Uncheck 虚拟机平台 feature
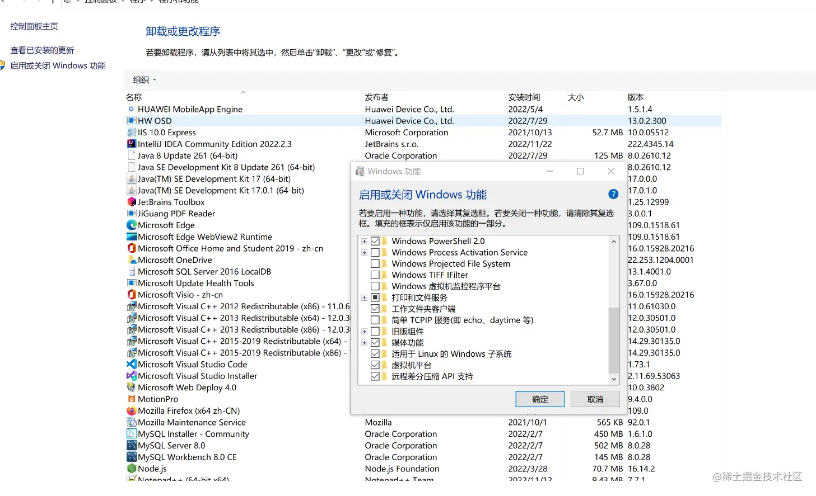This screenshot has height=496, width=816. [x=375, y=365]
